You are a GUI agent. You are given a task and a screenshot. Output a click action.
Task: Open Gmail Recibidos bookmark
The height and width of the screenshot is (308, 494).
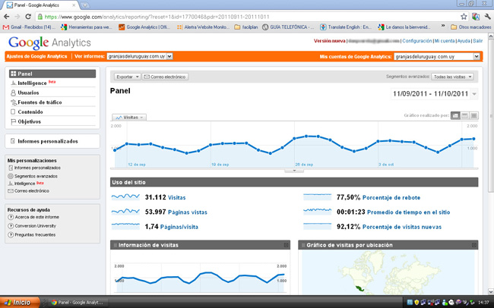pyautogui.click(x=29, y=27)
